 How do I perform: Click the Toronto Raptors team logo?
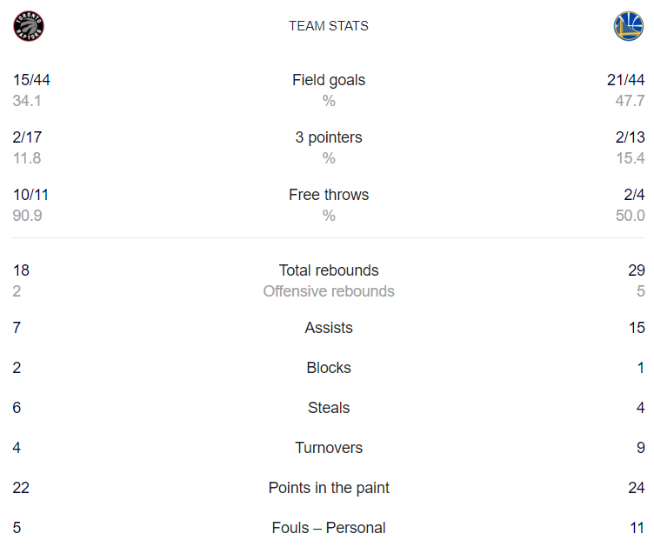click(x=29, y=26)
